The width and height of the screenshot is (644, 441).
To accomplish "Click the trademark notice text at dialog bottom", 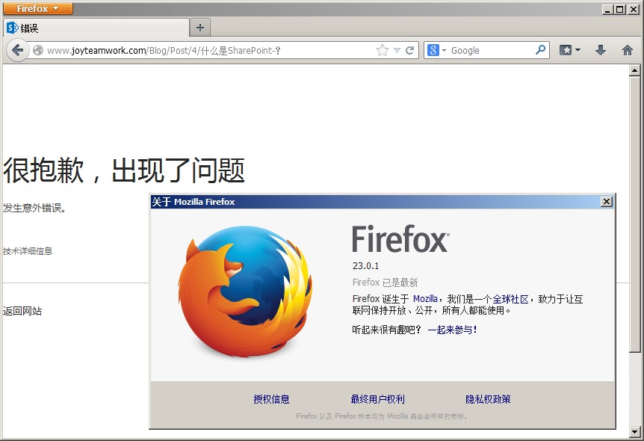I will tap(382, 416).
